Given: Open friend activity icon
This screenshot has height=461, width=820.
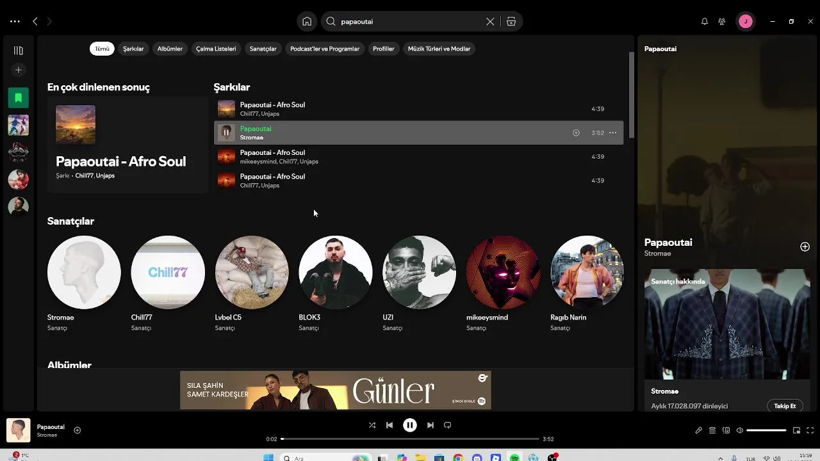Looking at the screenshot, I should pyautogui.click(x=722, y=21).
